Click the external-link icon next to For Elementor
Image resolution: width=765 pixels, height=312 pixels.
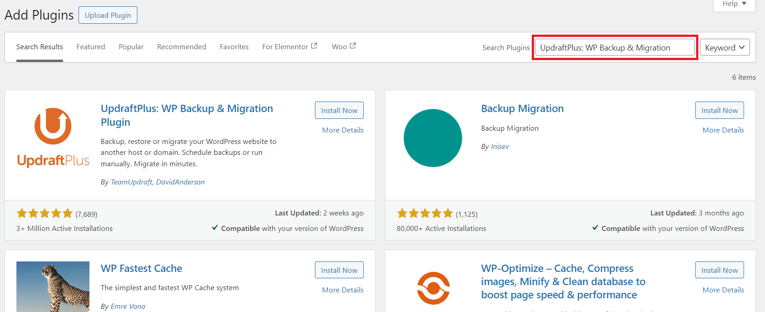coord(314,46)
